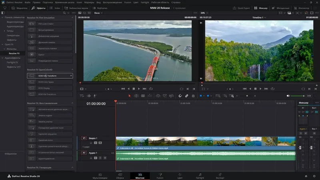The height and width of the screenshot is (180, 320).
Task: Select the arrow Selection Mode tool
Action: [x=129, y=96]
